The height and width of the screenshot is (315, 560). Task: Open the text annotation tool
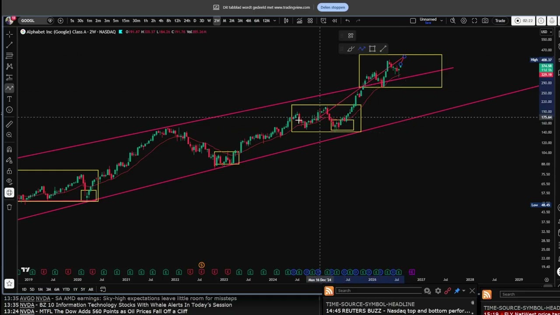pos(9,99)
